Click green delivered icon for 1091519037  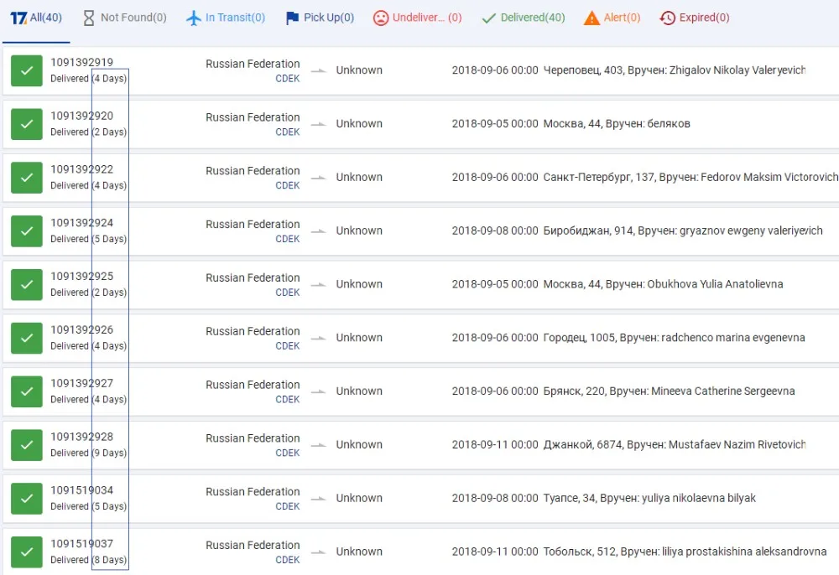[x=27, y=552]
